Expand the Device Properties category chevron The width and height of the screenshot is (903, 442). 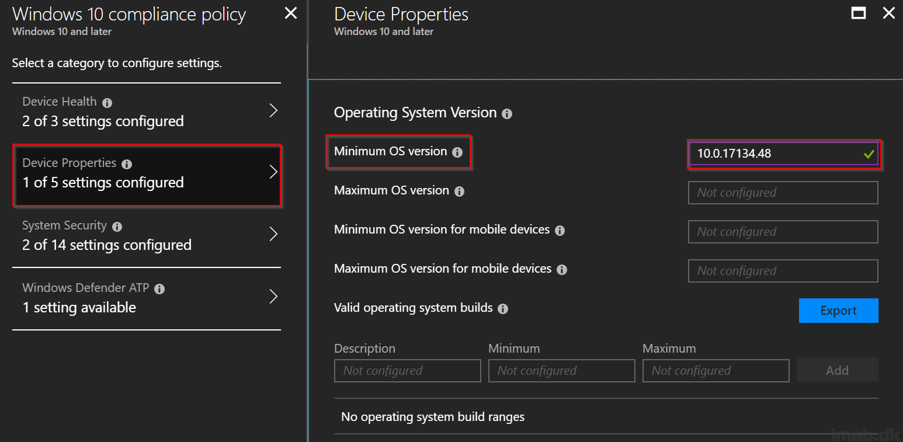click(x=273, y=172)
